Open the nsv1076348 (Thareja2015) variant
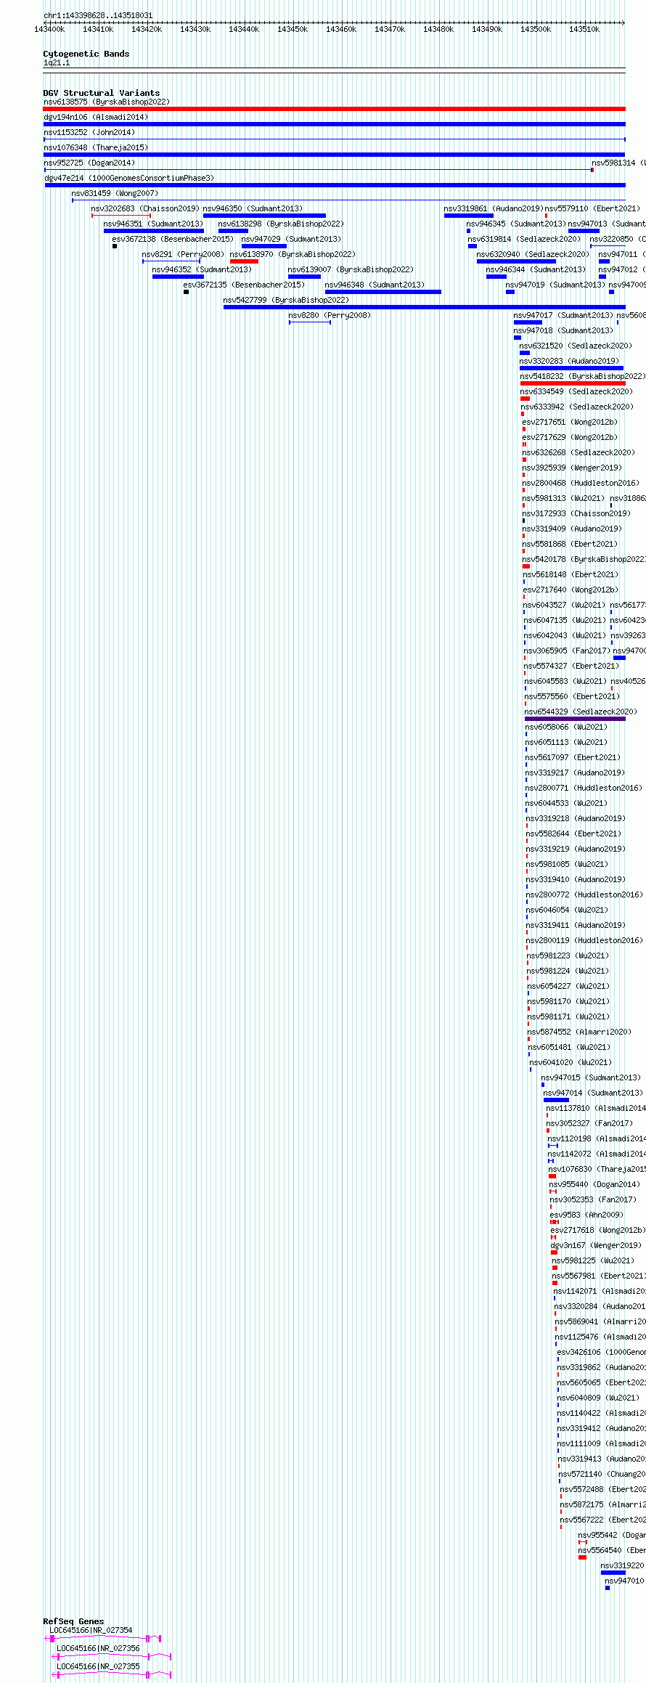The height and width of the screenshot is (1683, 646). click(x=96, y=147)
